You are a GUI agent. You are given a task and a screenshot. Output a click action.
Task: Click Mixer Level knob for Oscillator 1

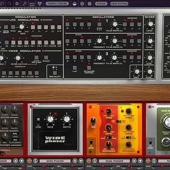click(x=150, y=24)
